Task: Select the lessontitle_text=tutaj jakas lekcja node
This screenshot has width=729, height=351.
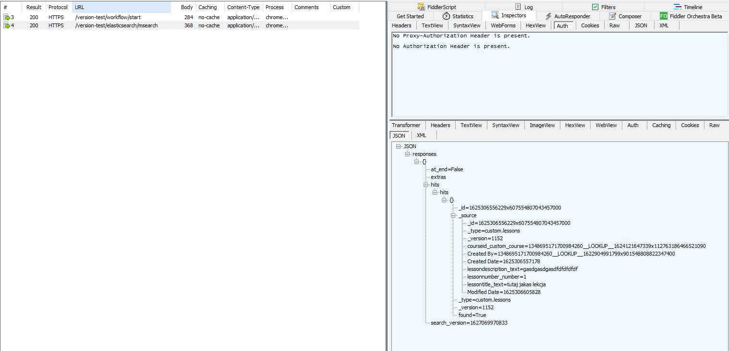Action: click(x=506, y=284)
